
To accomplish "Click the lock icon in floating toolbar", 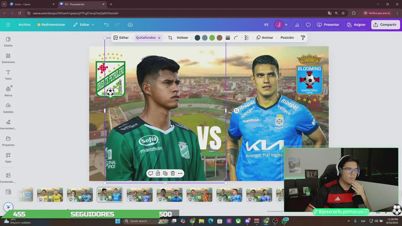I will (158, 173).
